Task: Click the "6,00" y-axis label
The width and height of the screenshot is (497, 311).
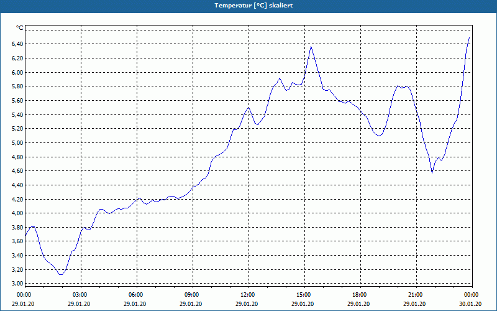Action: pyautogui.click(x=17, y=72)
